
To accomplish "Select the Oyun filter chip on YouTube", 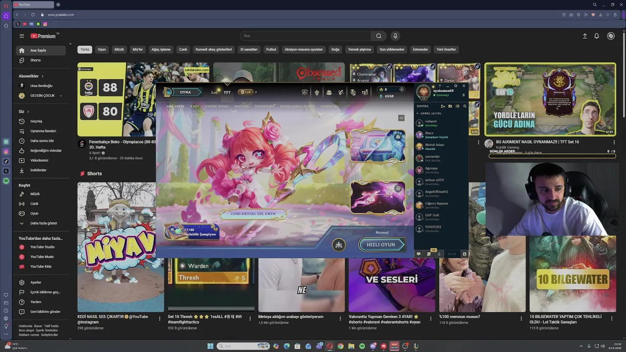I will tap(102, 49).
